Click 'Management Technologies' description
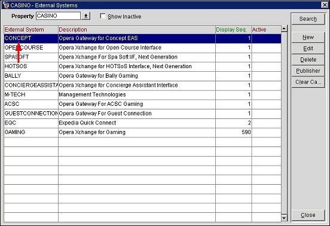The height and width of the screenshot is (226, 330). [92, 94]
